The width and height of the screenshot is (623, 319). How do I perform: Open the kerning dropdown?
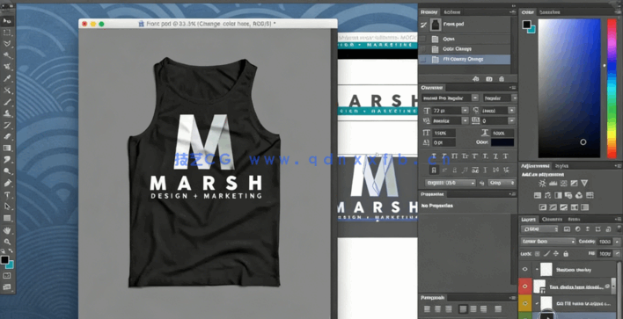465,120
